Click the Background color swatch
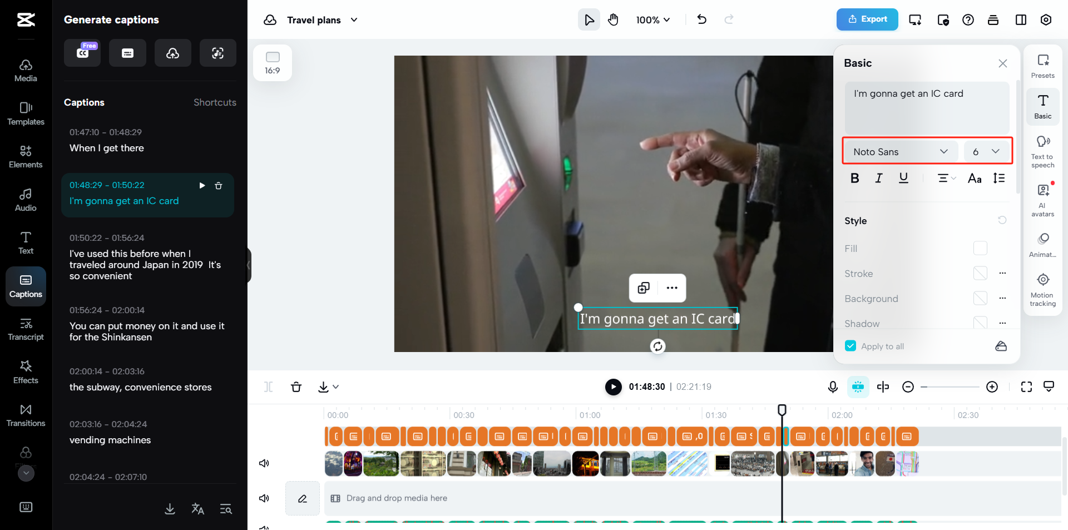Image resolution: width=1068 pixels, height=530 pixels. [980, 298]
